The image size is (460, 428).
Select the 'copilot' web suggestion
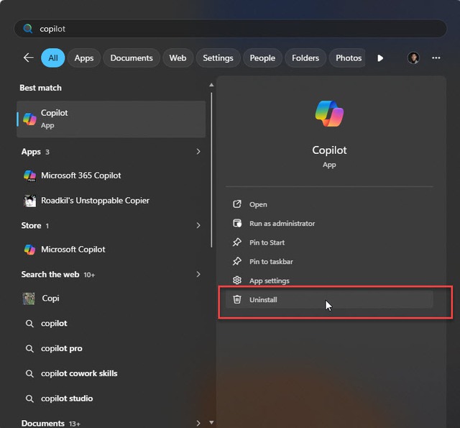pyautogui.click(x=111, y=324)
